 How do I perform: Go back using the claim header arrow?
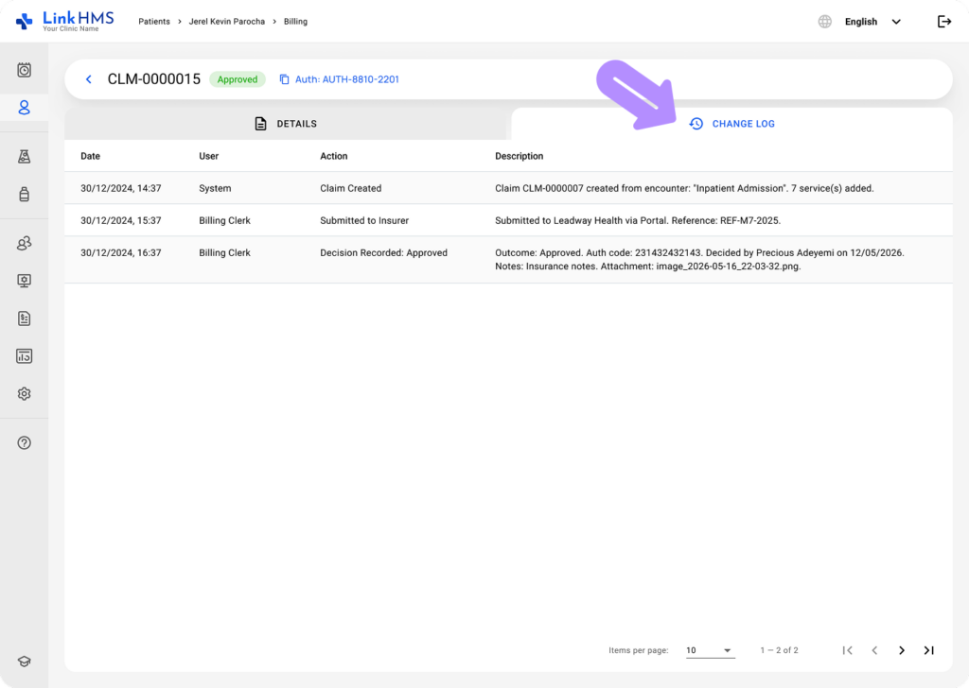pyautogui.click(x=89, y=79)
